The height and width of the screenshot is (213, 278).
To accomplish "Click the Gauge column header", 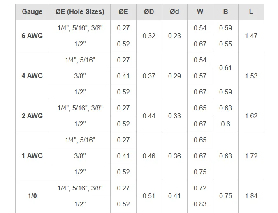I will tap(32, 12).
